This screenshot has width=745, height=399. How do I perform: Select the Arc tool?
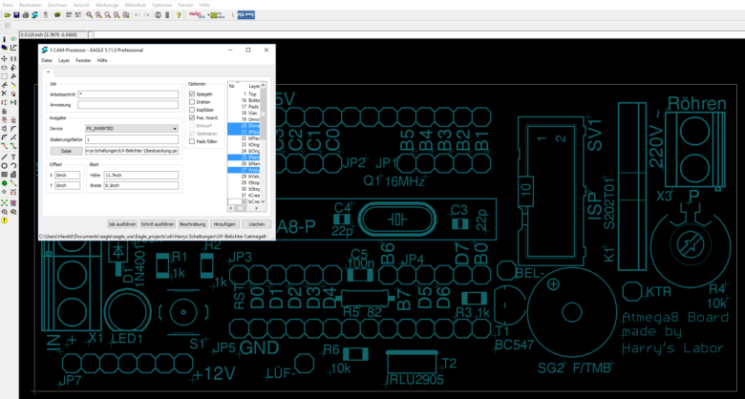[13, 165]
